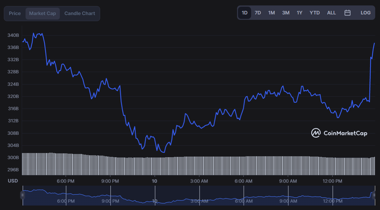Switch to the Price tab
380x210 pixels.
(15, 13)
